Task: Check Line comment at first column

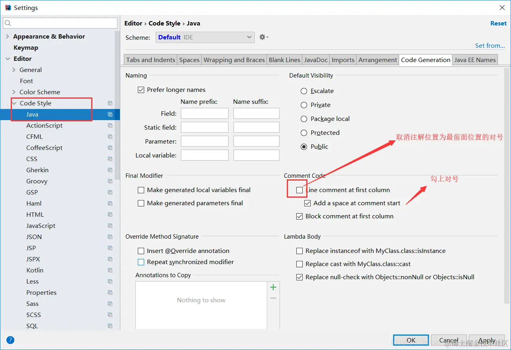Action: 300,190
